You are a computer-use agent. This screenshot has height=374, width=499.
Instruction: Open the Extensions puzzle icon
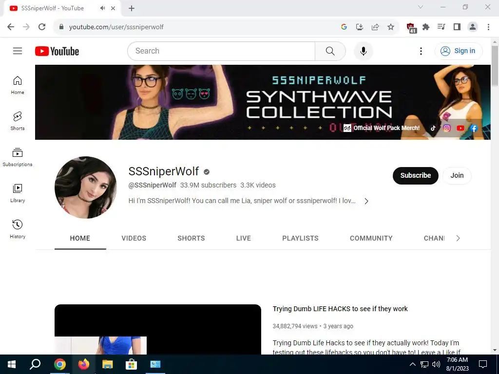[x=426, y=27]
